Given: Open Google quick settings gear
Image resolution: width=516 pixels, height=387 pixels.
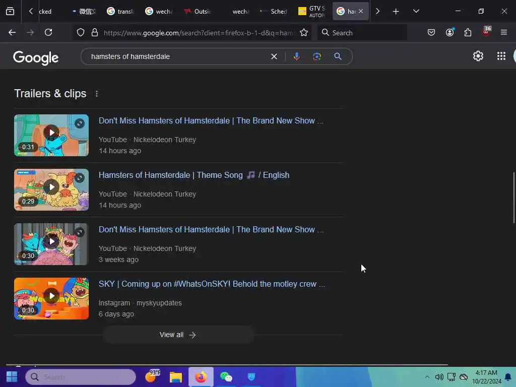Looking at the screenshot, I should pos(478,56).
